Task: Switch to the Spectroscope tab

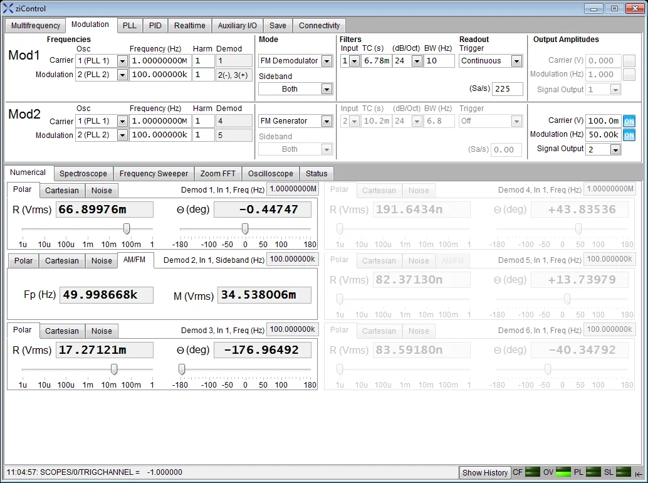Action: pos(83,174)
